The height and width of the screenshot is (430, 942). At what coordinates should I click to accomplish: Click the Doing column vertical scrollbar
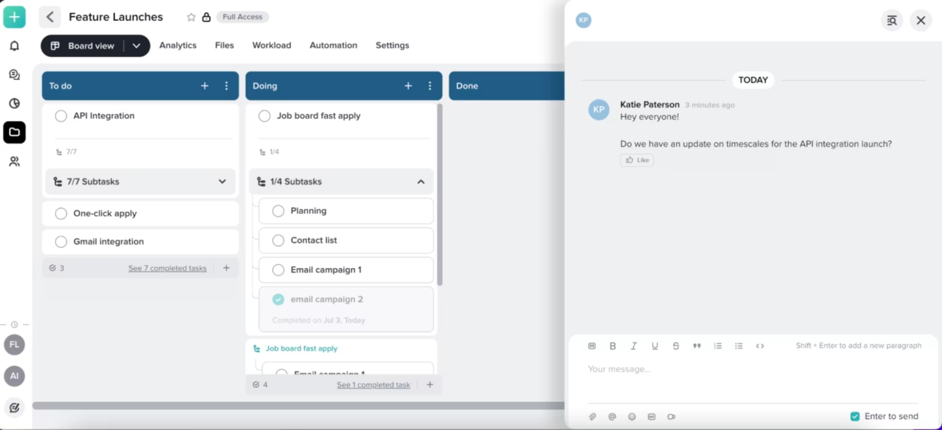tap(439, 195)
